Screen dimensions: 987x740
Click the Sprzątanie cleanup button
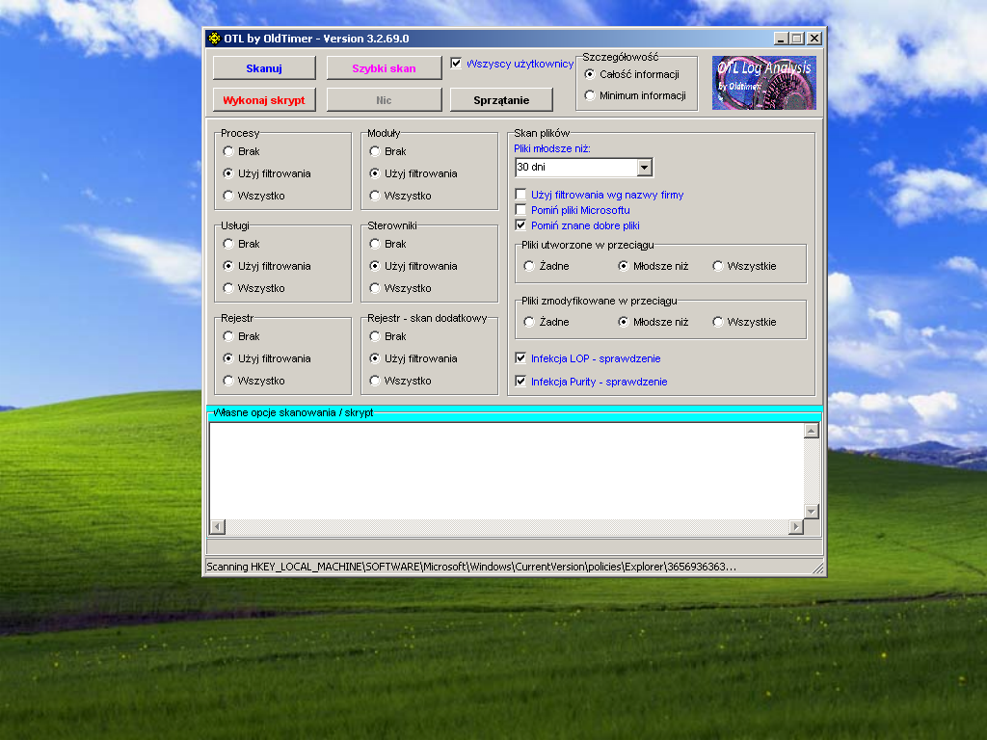501,100
